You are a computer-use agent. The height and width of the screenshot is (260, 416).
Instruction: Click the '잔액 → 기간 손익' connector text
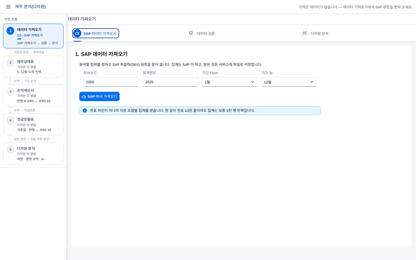[25, 81]
